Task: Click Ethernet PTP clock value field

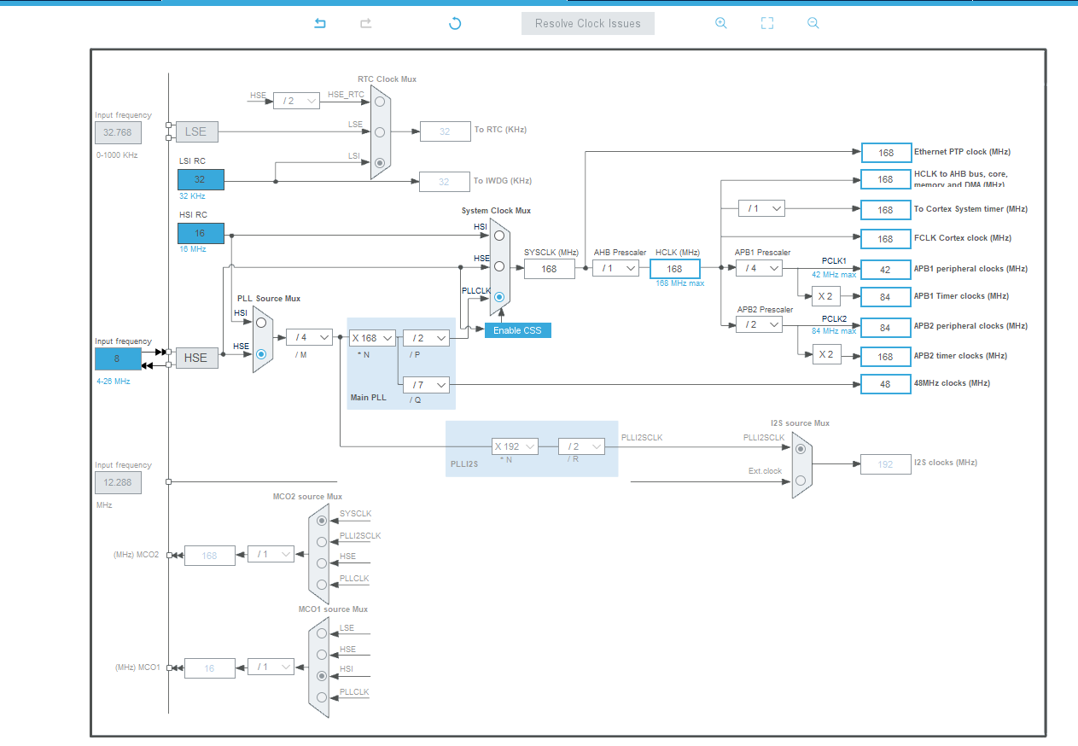Action: click(886, 153)
